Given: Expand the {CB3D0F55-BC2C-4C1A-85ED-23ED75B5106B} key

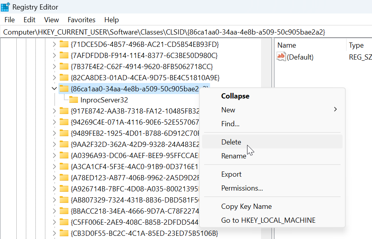Looking at the screenshot, I should pos(55,233).
